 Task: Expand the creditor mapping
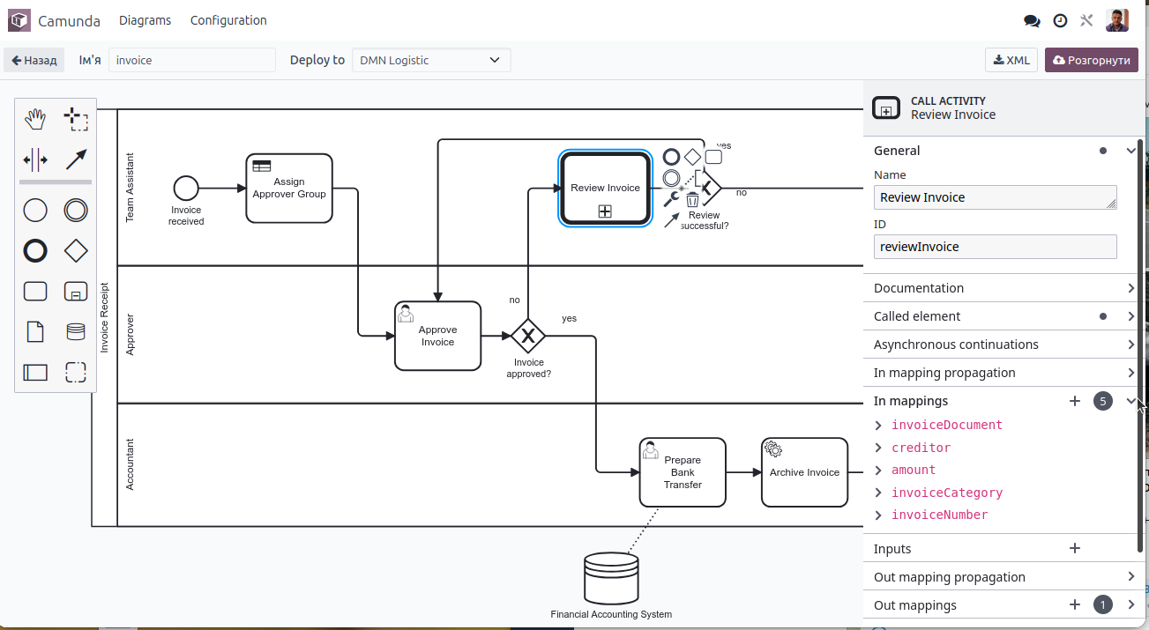878,448
